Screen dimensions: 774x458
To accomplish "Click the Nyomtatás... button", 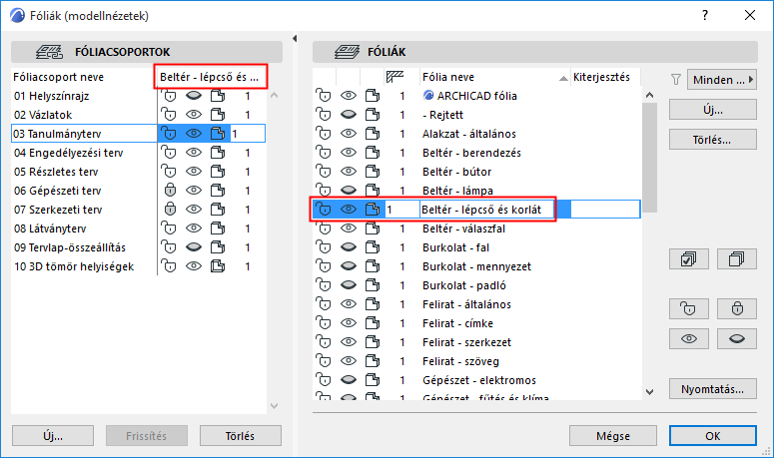I will [711, 388].
